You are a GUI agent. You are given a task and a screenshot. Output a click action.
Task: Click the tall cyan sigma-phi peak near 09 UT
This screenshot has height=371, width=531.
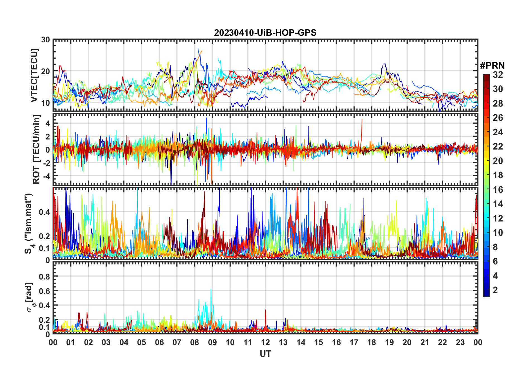click(211, 290)
